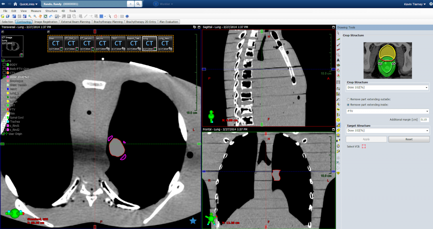Click the Reset button
This screenshot has width=433, height=229.
pyautogui.click(x=409, y=139)
